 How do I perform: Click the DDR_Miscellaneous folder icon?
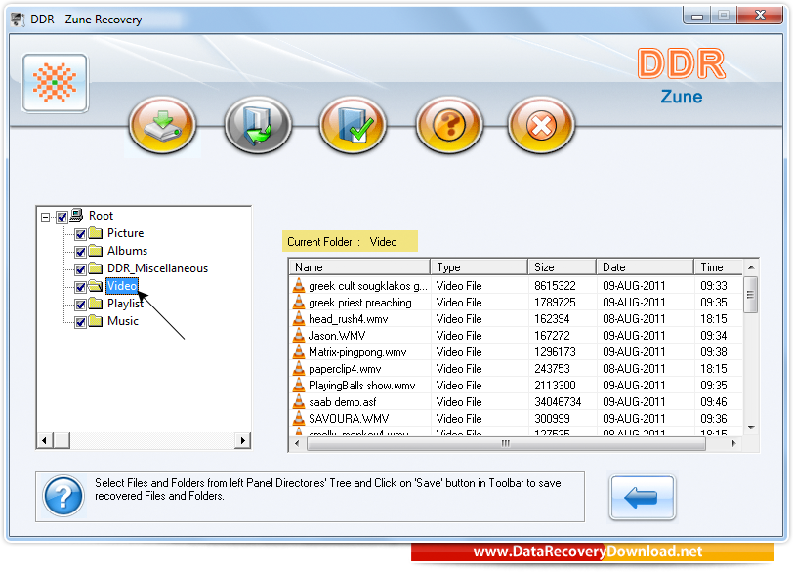[x=96, y=268]
